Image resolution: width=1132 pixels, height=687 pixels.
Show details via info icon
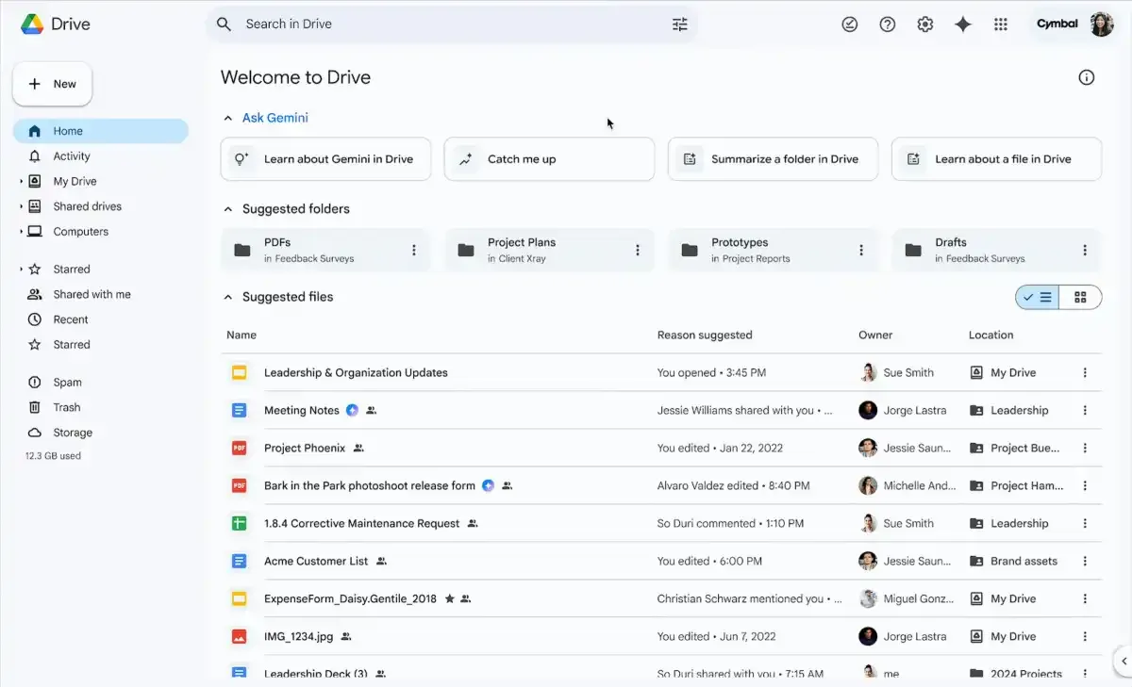coord(1087,77)
